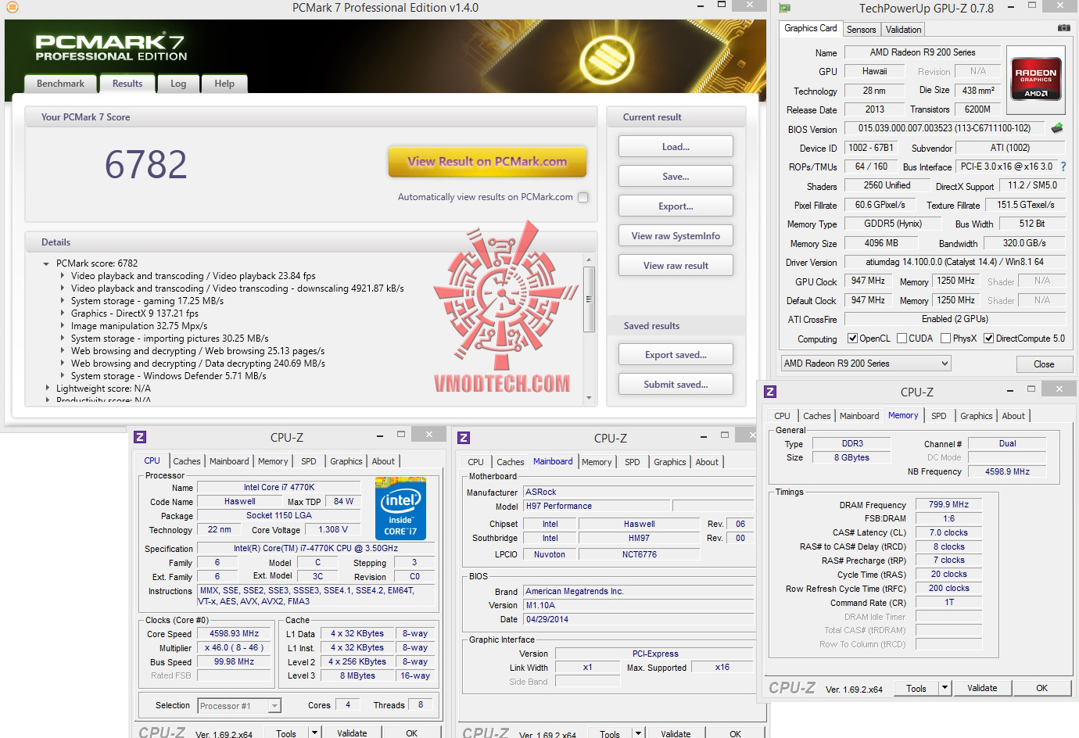
Task: Click View raw result button
Action: pos(676,266)
